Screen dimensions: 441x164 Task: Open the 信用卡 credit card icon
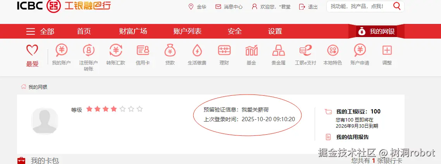[143, 51]
